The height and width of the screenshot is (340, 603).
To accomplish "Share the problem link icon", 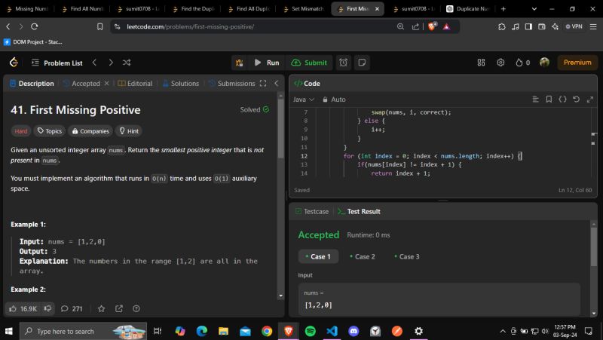I will [119, 308].
